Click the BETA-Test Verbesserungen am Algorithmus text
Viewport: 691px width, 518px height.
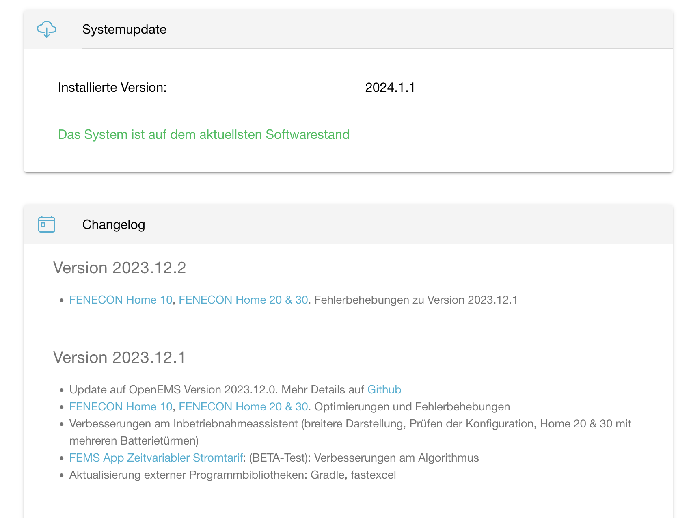[364, 458]
